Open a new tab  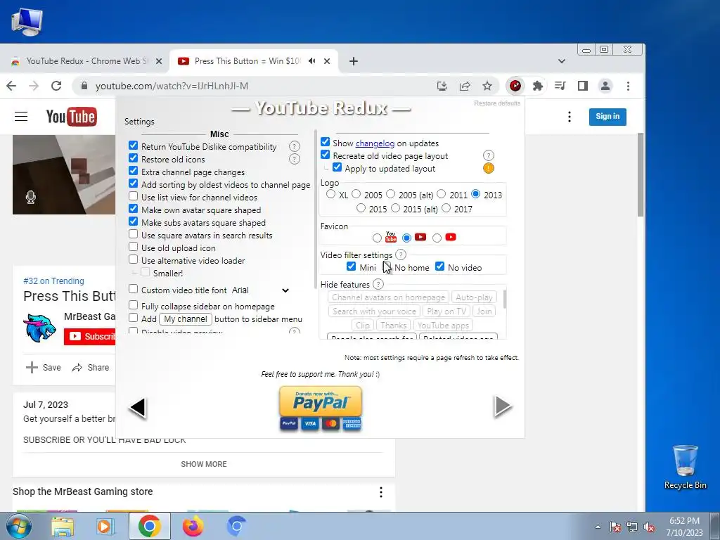click(353, 61)
